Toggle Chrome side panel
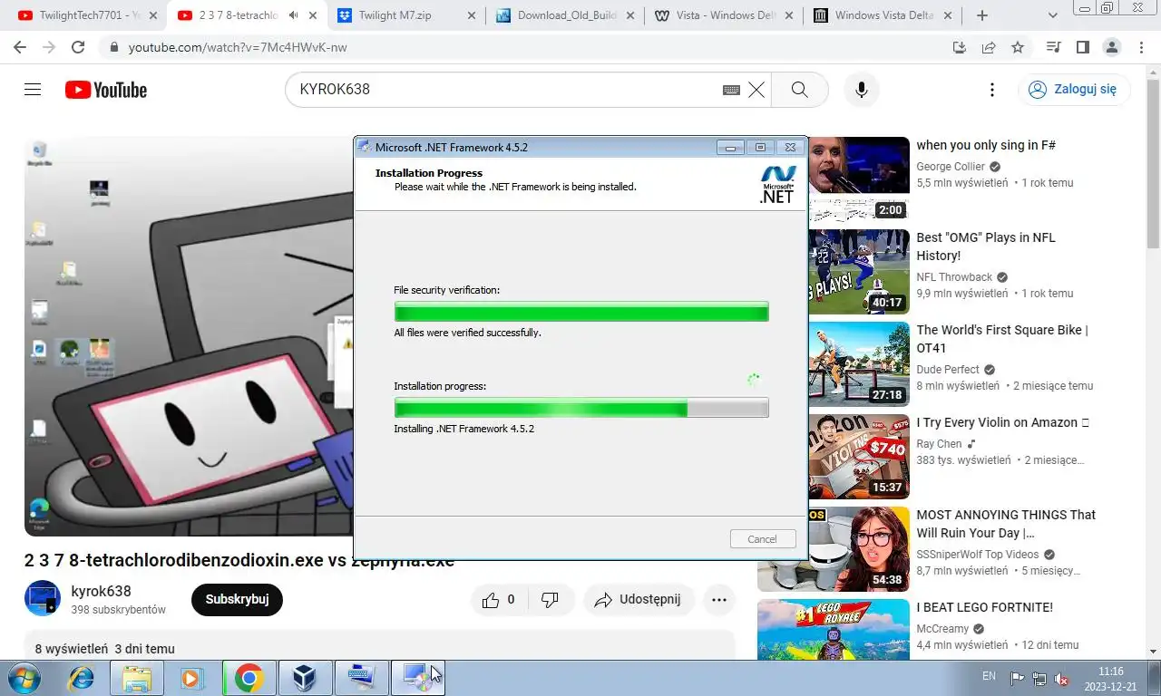This screenshot has height=696, width=1161. coord(1082,47)
